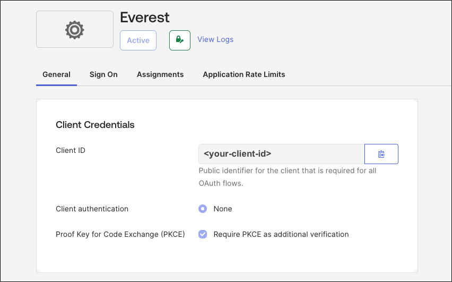The image size is (452, 282).
Task: Click the Client Credentials section heading
Action: pyautogui.click(x=95, y=125)
